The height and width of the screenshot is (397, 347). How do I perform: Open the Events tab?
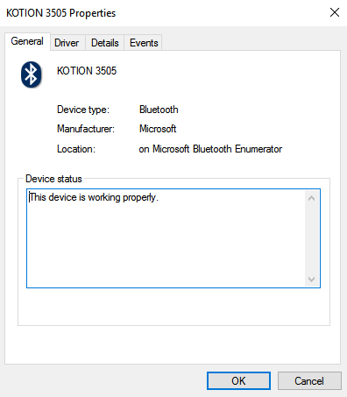pyautogui.click(x=144, y=43)
